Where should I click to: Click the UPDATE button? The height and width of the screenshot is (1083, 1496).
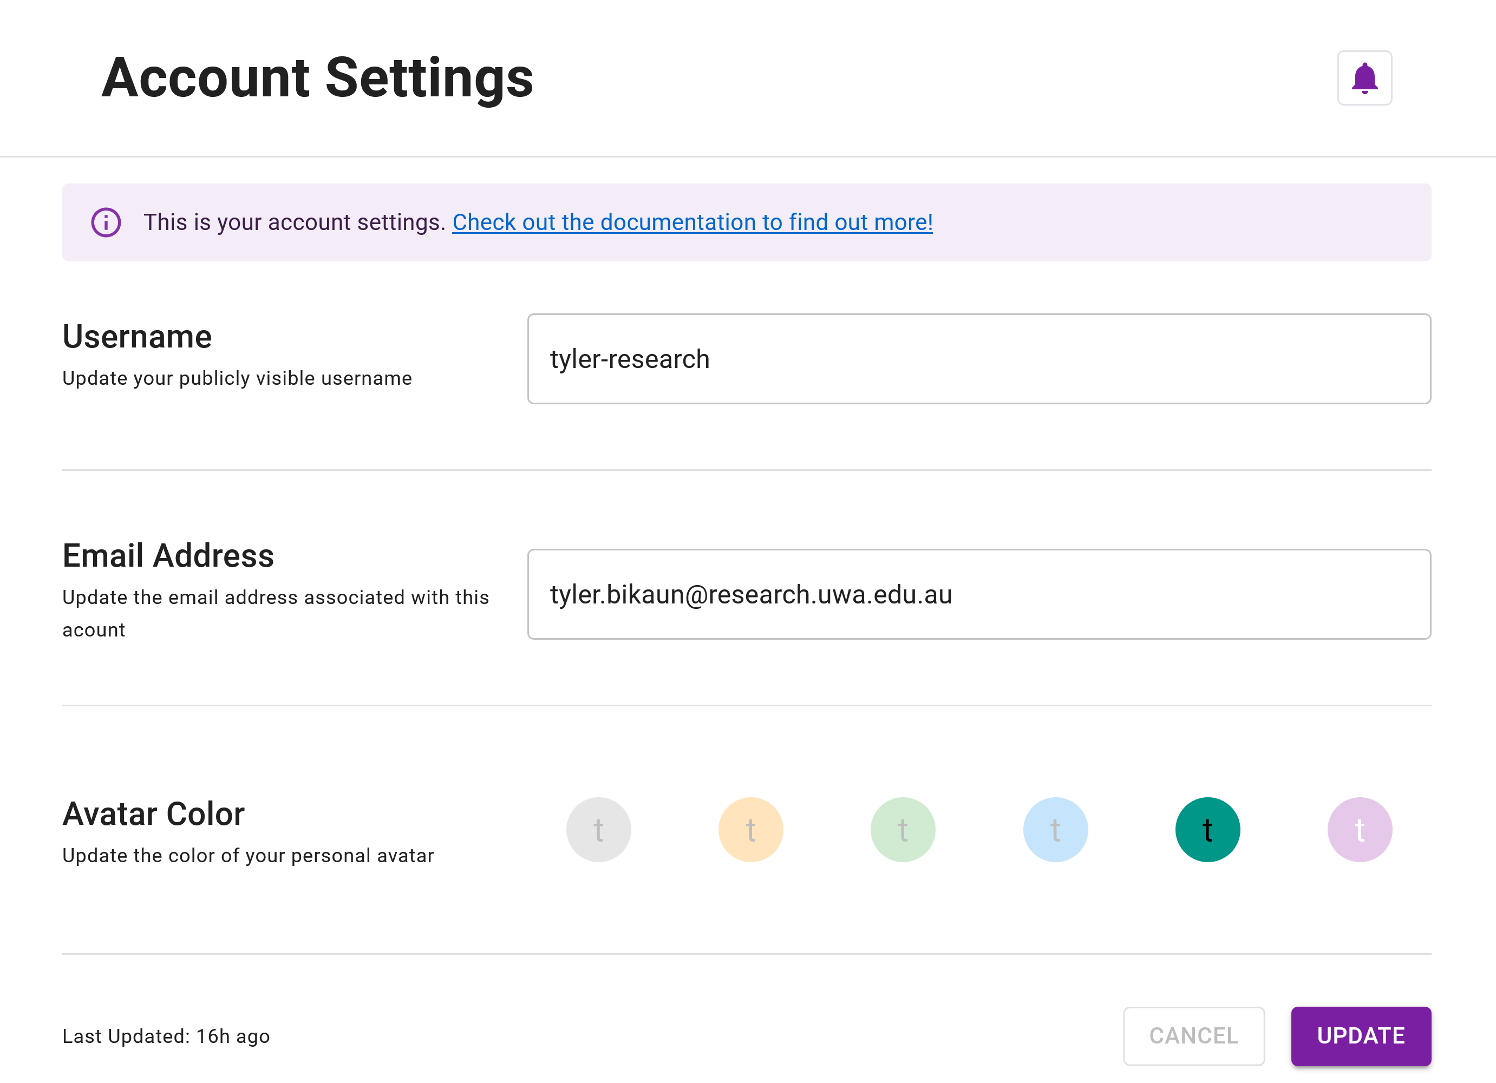click(x=1361, y=1035)
